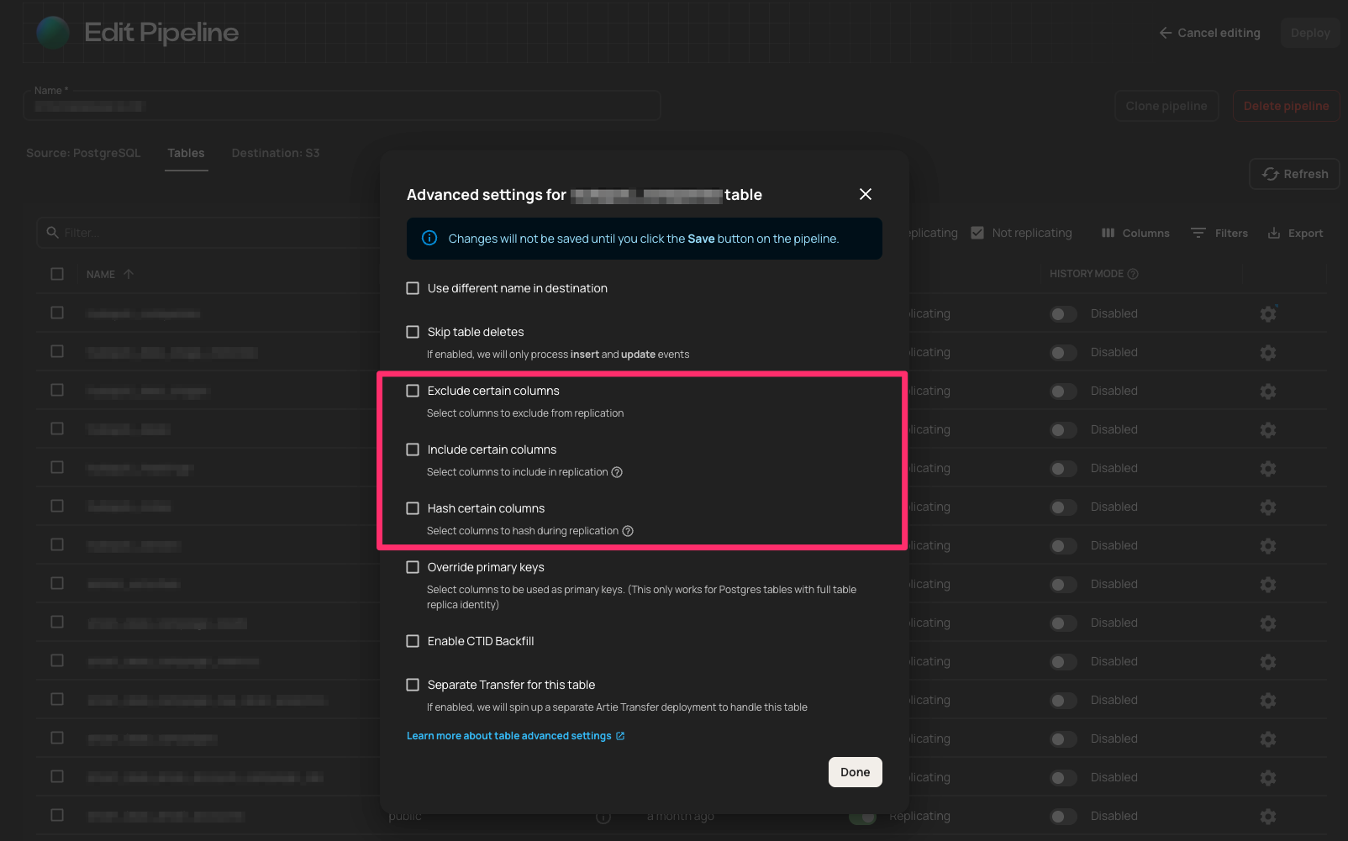Switch to the Destination: S3 tab
Screen dimensions: 1348x841
point(276,153)
